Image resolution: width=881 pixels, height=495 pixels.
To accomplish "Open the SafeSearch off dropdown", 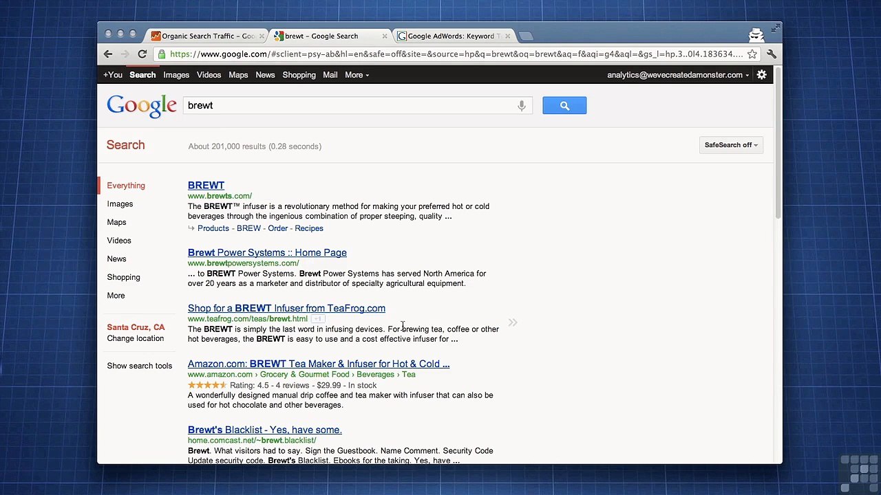I will point(731,145).
